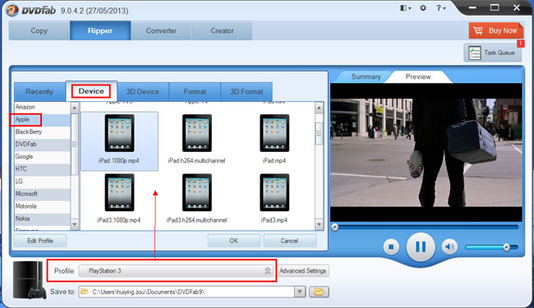Click brand list scroll down arrow
The image size is (534, 308).
[x=75, y=224]
